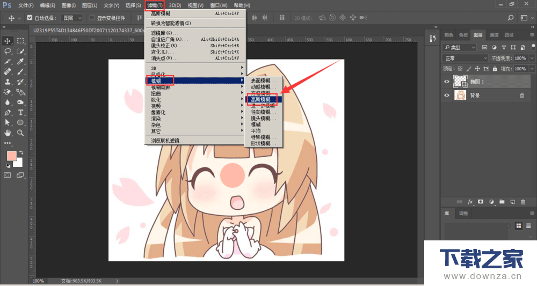Toggle adjustment layer filter icon
The height and width of the screenshot is (286, 537).
[x=494, y=47]
